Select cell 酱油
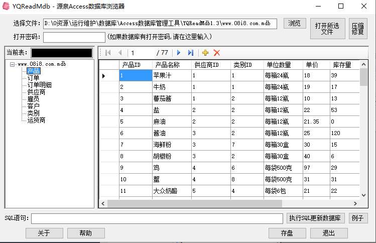 click(x=172, y=133)
